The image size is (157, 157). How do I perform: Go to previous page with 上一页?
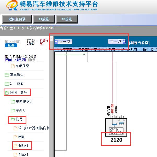(x=63, y=42)
